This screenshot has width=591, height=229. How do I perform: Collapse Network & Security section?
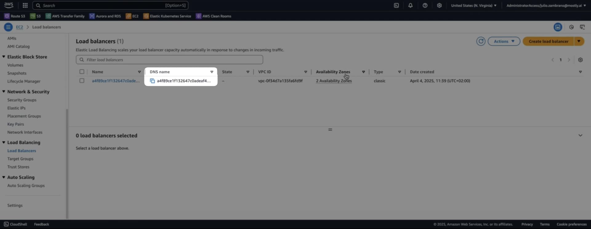click(4, 91)
